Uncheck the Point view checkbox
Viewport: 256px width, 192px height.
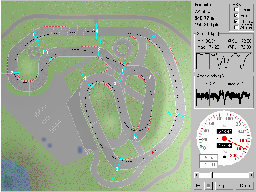(236, 16)
